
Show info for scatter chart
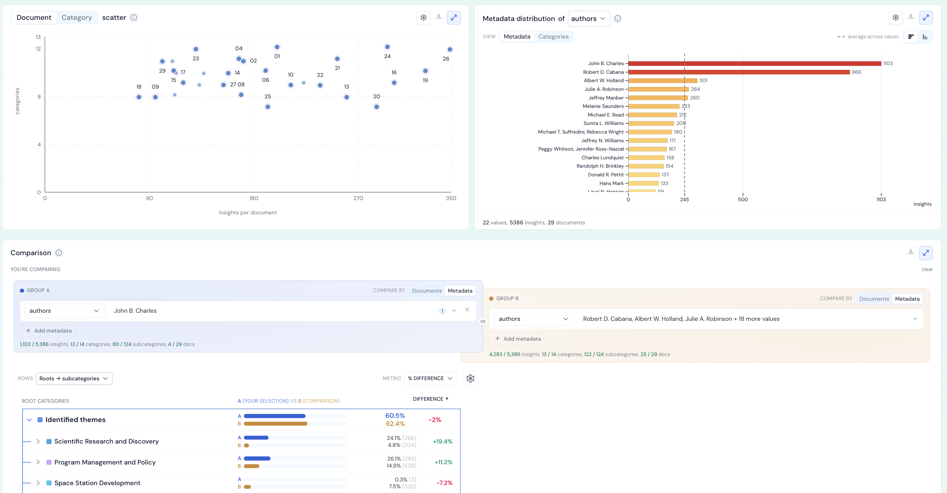tap(134, 18)
